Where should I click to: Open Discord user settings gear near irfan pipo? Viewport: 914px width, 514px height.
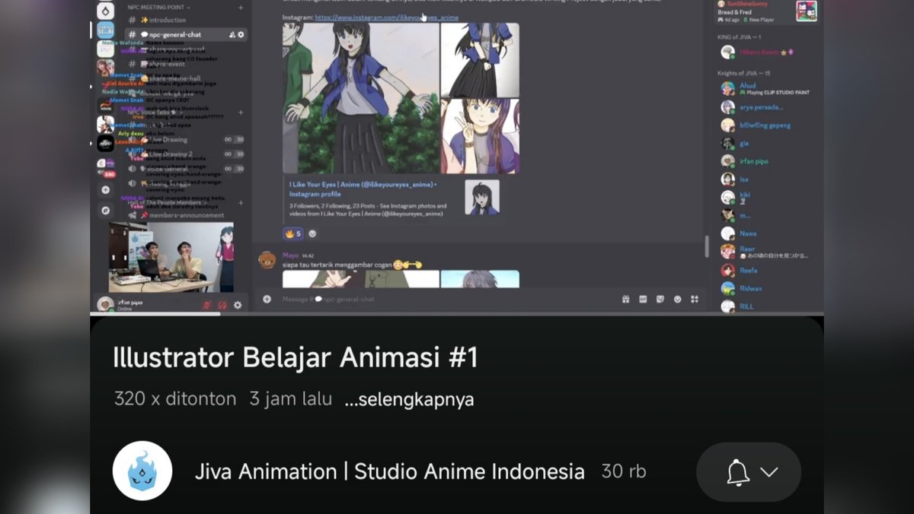click(238, 305)
